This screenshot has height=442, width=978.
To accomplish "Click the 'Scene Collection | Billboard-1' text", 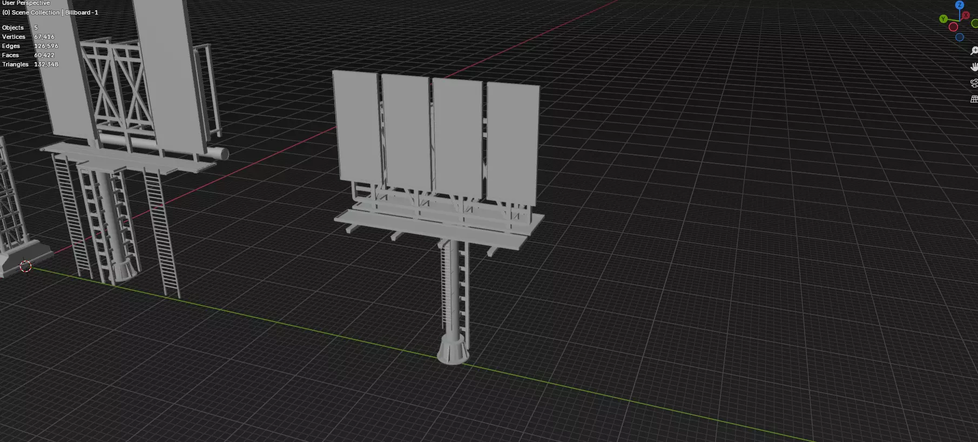I will tap(55, 12).
